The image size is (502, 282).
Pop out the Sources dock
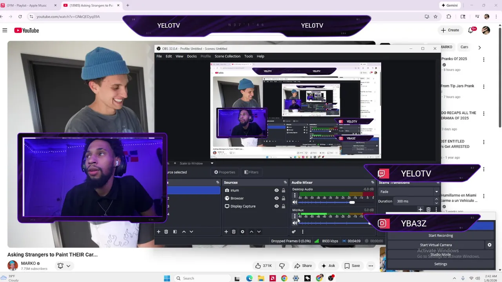click(x=285, y=183)
